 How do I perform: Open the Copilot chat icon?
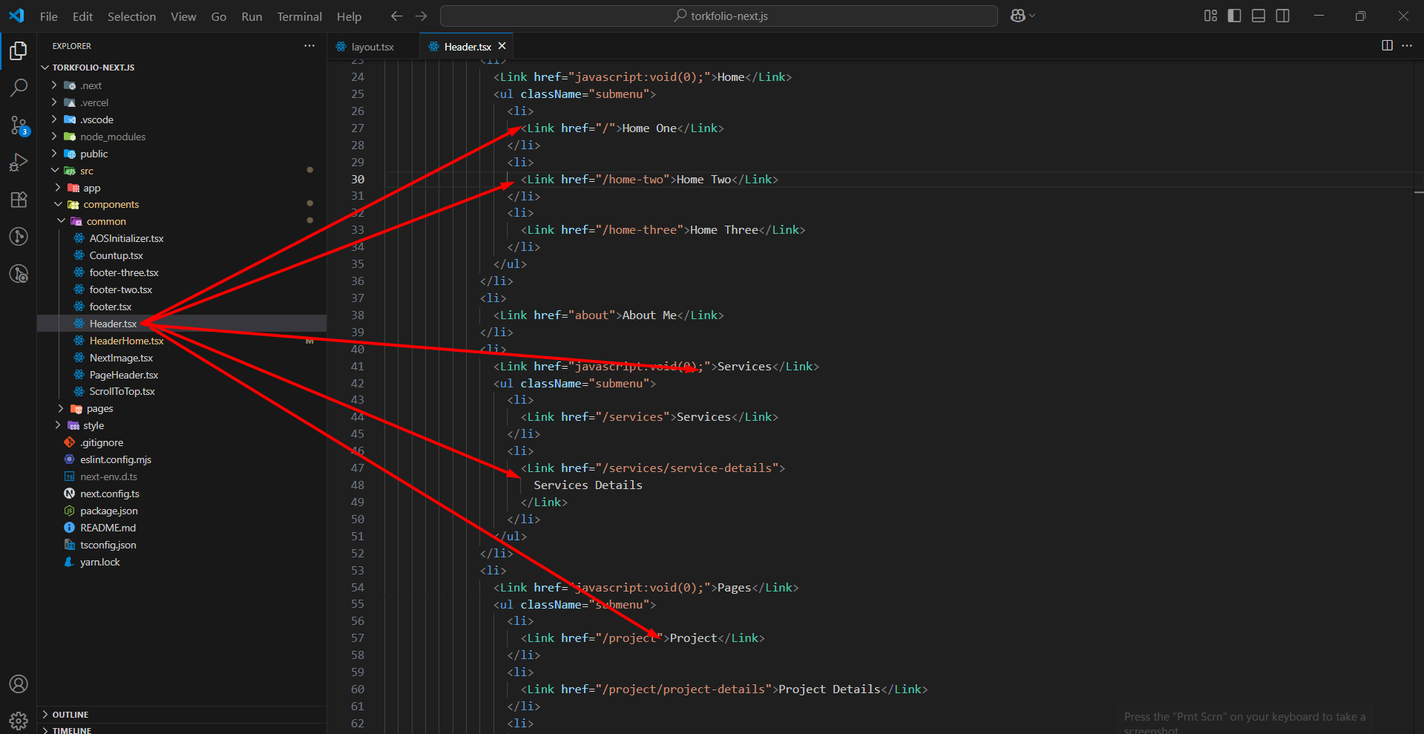coord(1018,16)
